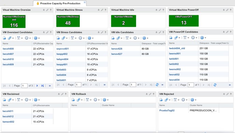
Task: Sort by Name column in Oversized Candidates
Action: point(17,44)
